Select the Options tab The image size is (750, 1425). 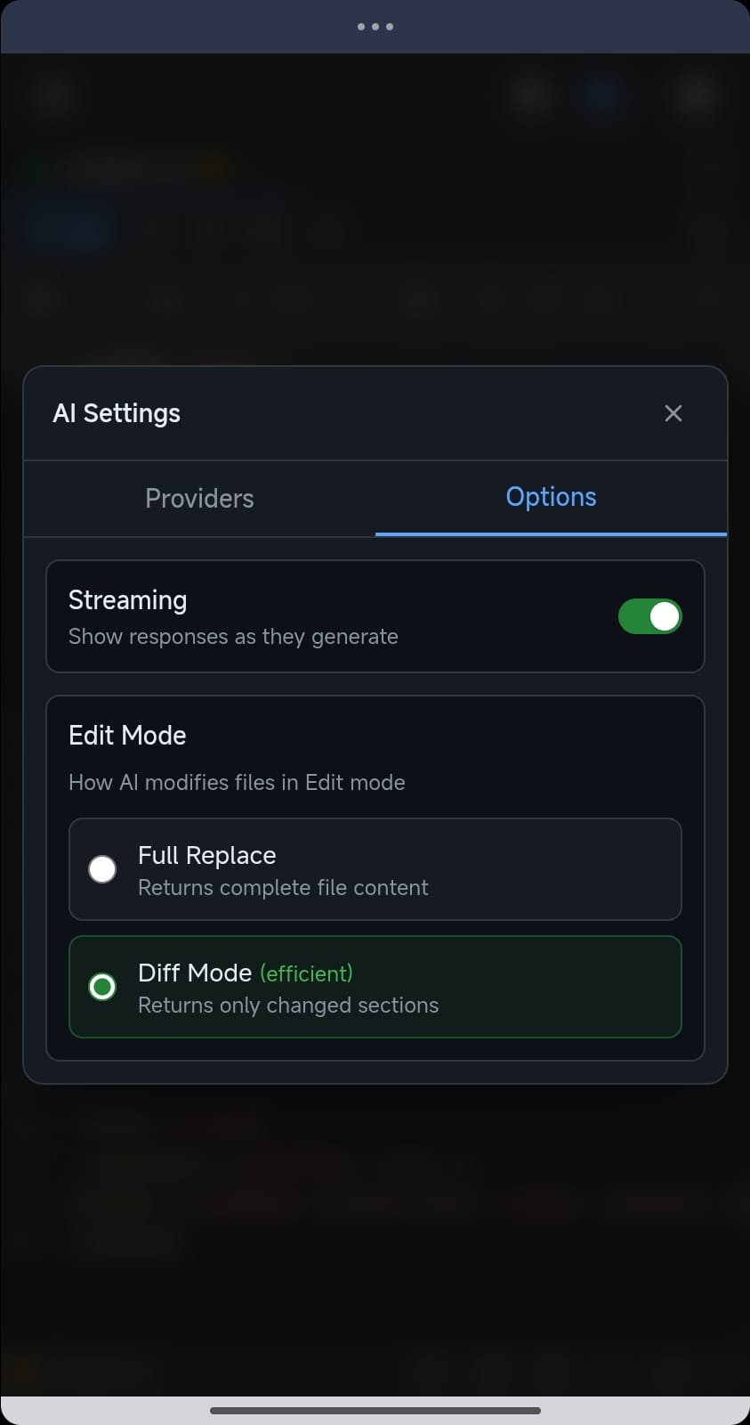point(551,497)
